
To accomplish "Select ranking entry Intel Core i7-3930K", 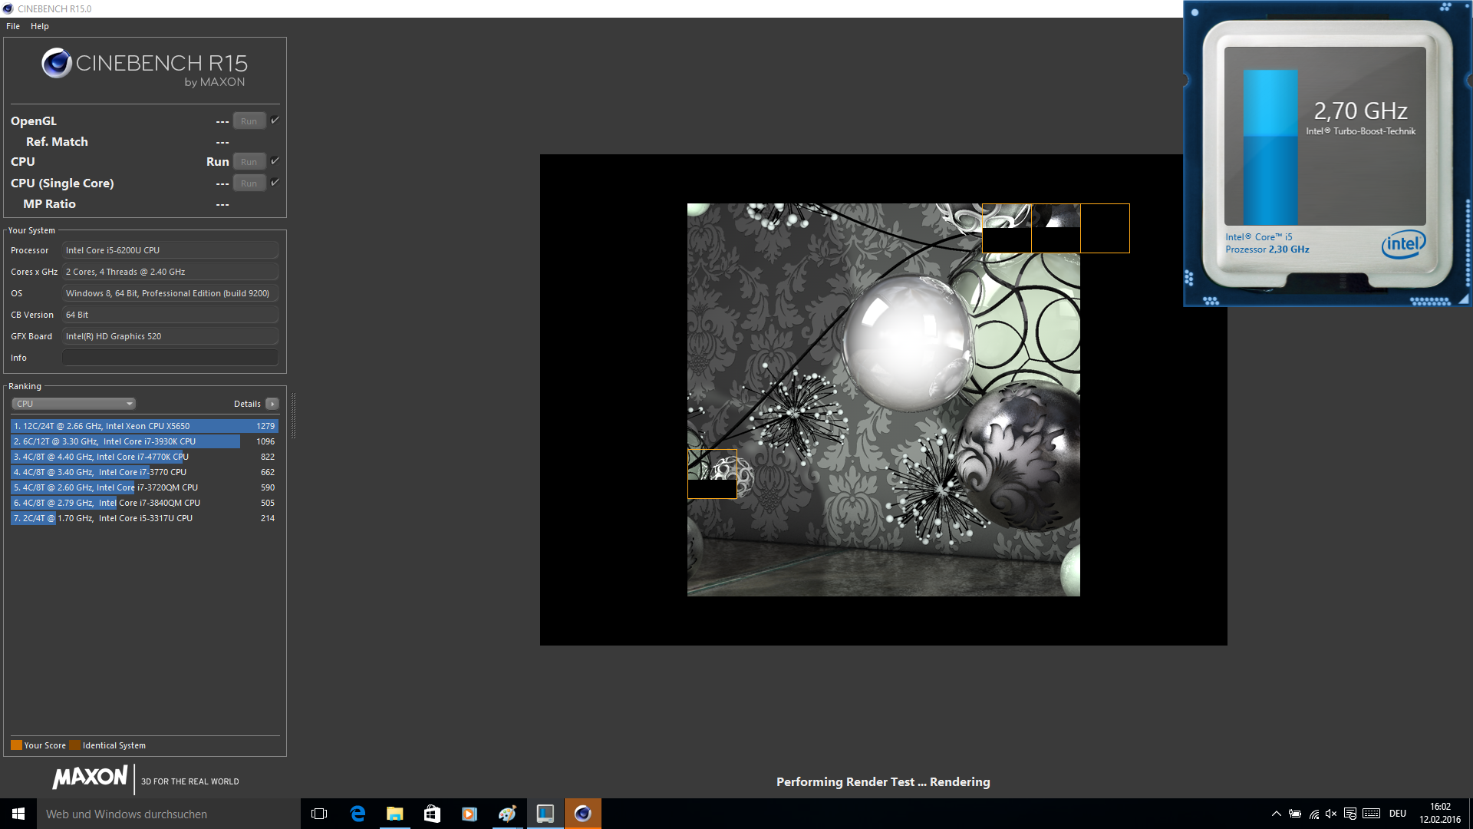I will tap(144, 441).
